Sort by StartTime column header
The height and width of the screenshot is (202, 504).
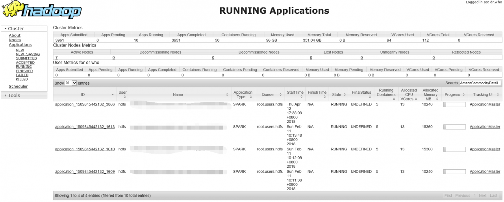(x=295, y=95)
